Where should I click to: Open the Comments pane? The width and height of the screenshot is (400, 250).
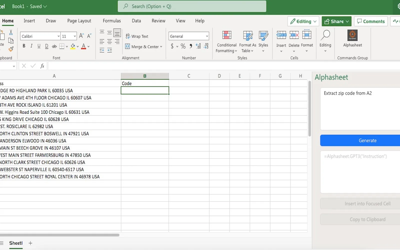click(371, 21)
